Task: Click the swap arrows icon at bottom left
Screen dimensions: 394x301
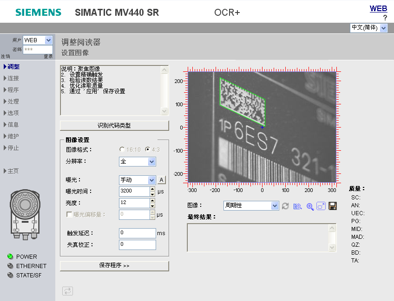Action: point(67,291)
